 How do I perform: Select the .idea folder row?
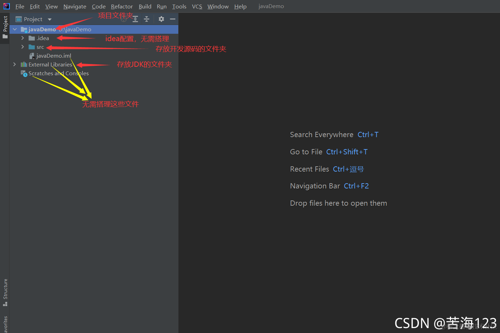coord(94,38)
